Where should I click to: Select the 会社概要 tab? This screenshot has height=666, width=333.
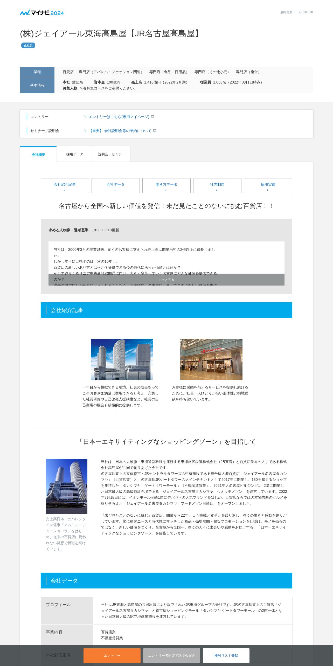pyautogui.click(x=38, y=154)
